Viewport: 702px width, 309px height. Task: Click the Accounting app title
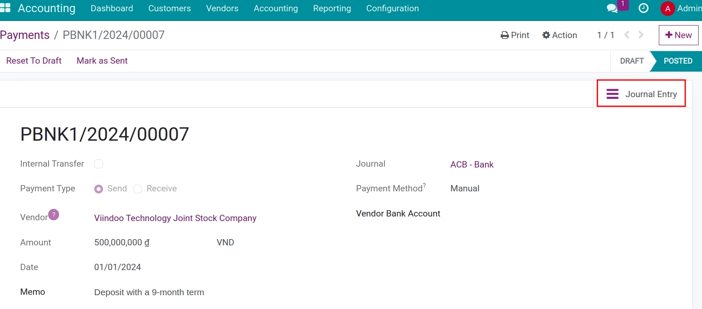(x=46, y=8)
